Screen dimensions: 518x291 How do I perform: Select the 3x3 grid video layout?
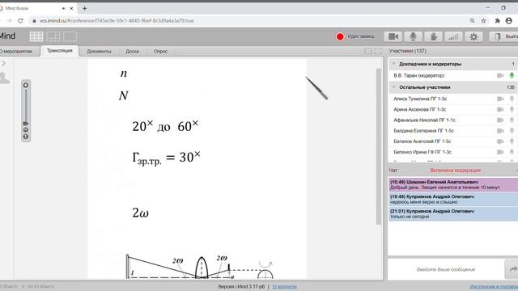point(36,36)
